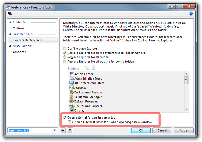This screenshot has height=142, width=202.
Task: Click the blue help question mark icon
Action: pyautogui.click(x=191, y=14)
